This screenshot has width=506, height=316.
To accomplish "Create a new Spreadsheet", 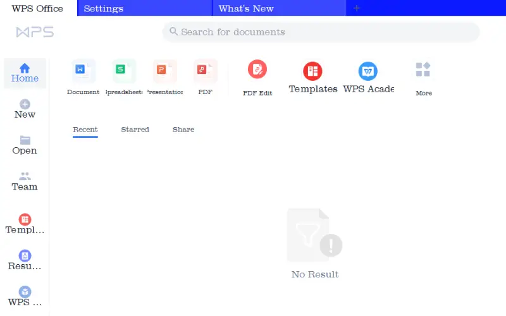I will coord(124,77).
